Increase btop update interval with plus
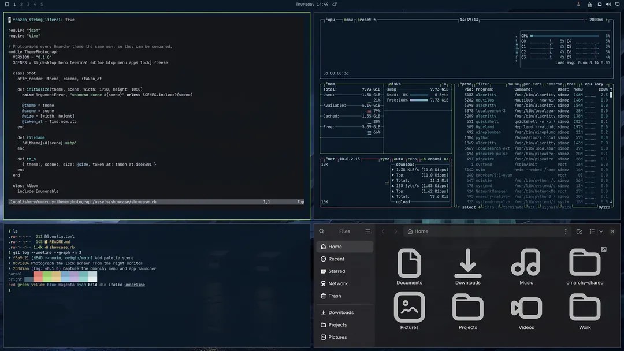Screen dimensions: 624x351 pos(607,20)
